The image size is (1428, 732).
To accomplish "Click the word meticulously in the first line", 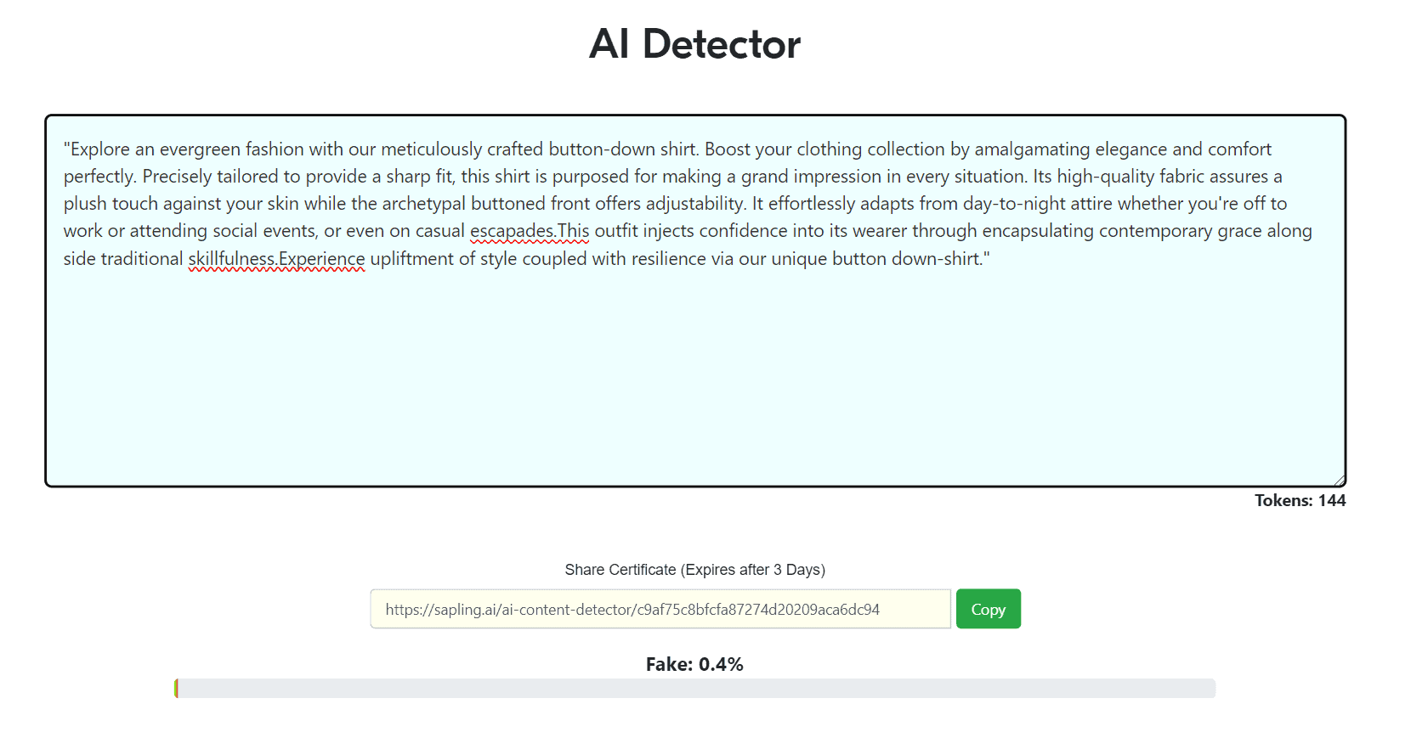I will (x=431, y=149).
